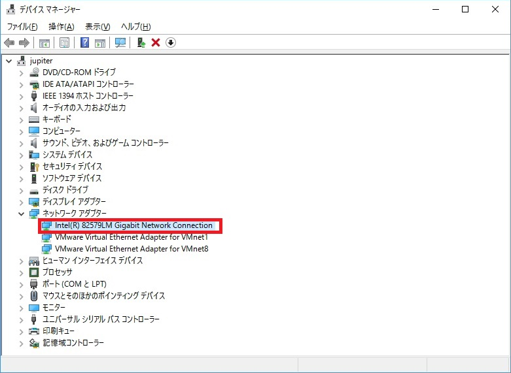Click the プロセッサ chip icon
This screenshot has width=511, height=373.
coord(34,272)
